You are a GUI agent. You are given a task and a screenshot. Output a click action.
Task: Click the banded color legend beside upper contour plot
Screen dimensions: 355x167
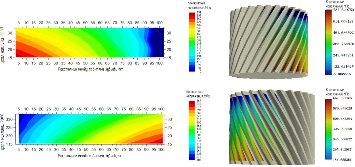pyautogui.click(x=192, y=42)
